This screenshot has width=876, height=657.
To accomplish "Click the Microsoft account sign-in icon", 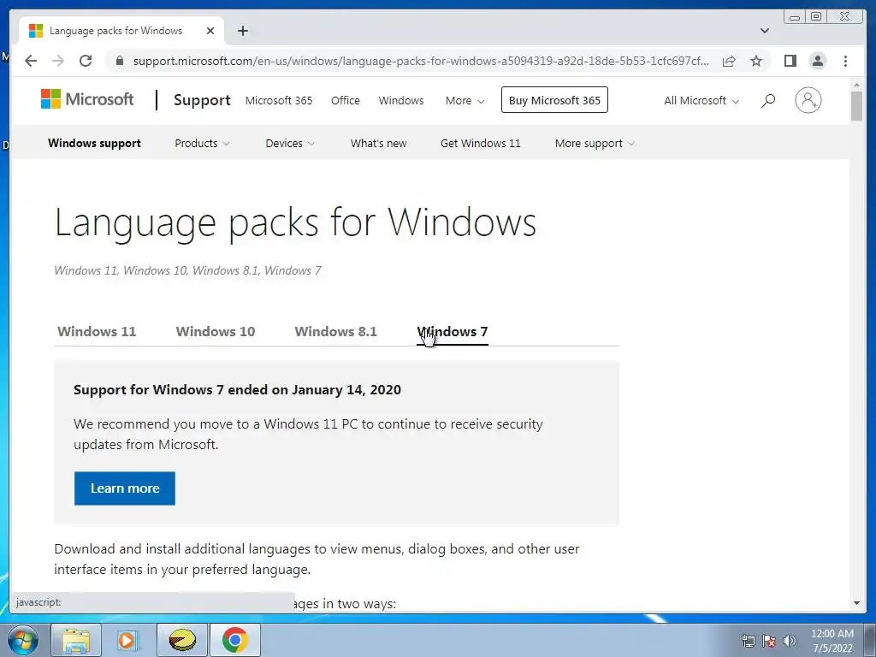I will click(808, 101).
